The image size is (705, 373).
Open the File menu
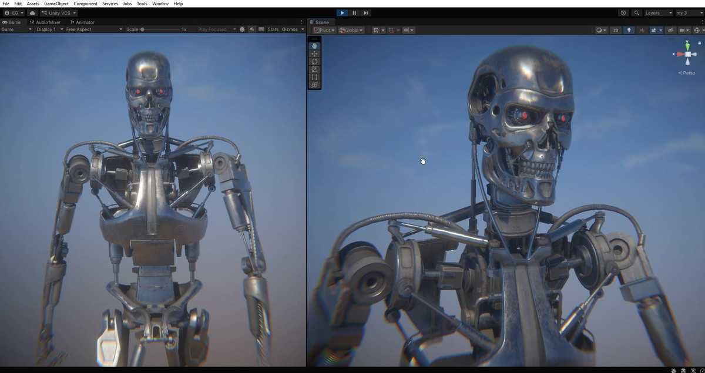point(6,4)
